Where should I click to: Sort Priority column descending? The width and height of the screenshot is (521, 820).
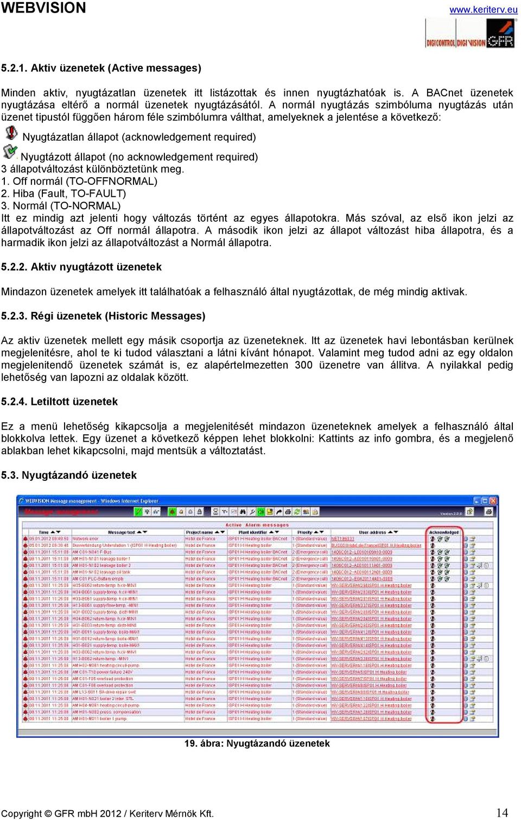point(322,533)
